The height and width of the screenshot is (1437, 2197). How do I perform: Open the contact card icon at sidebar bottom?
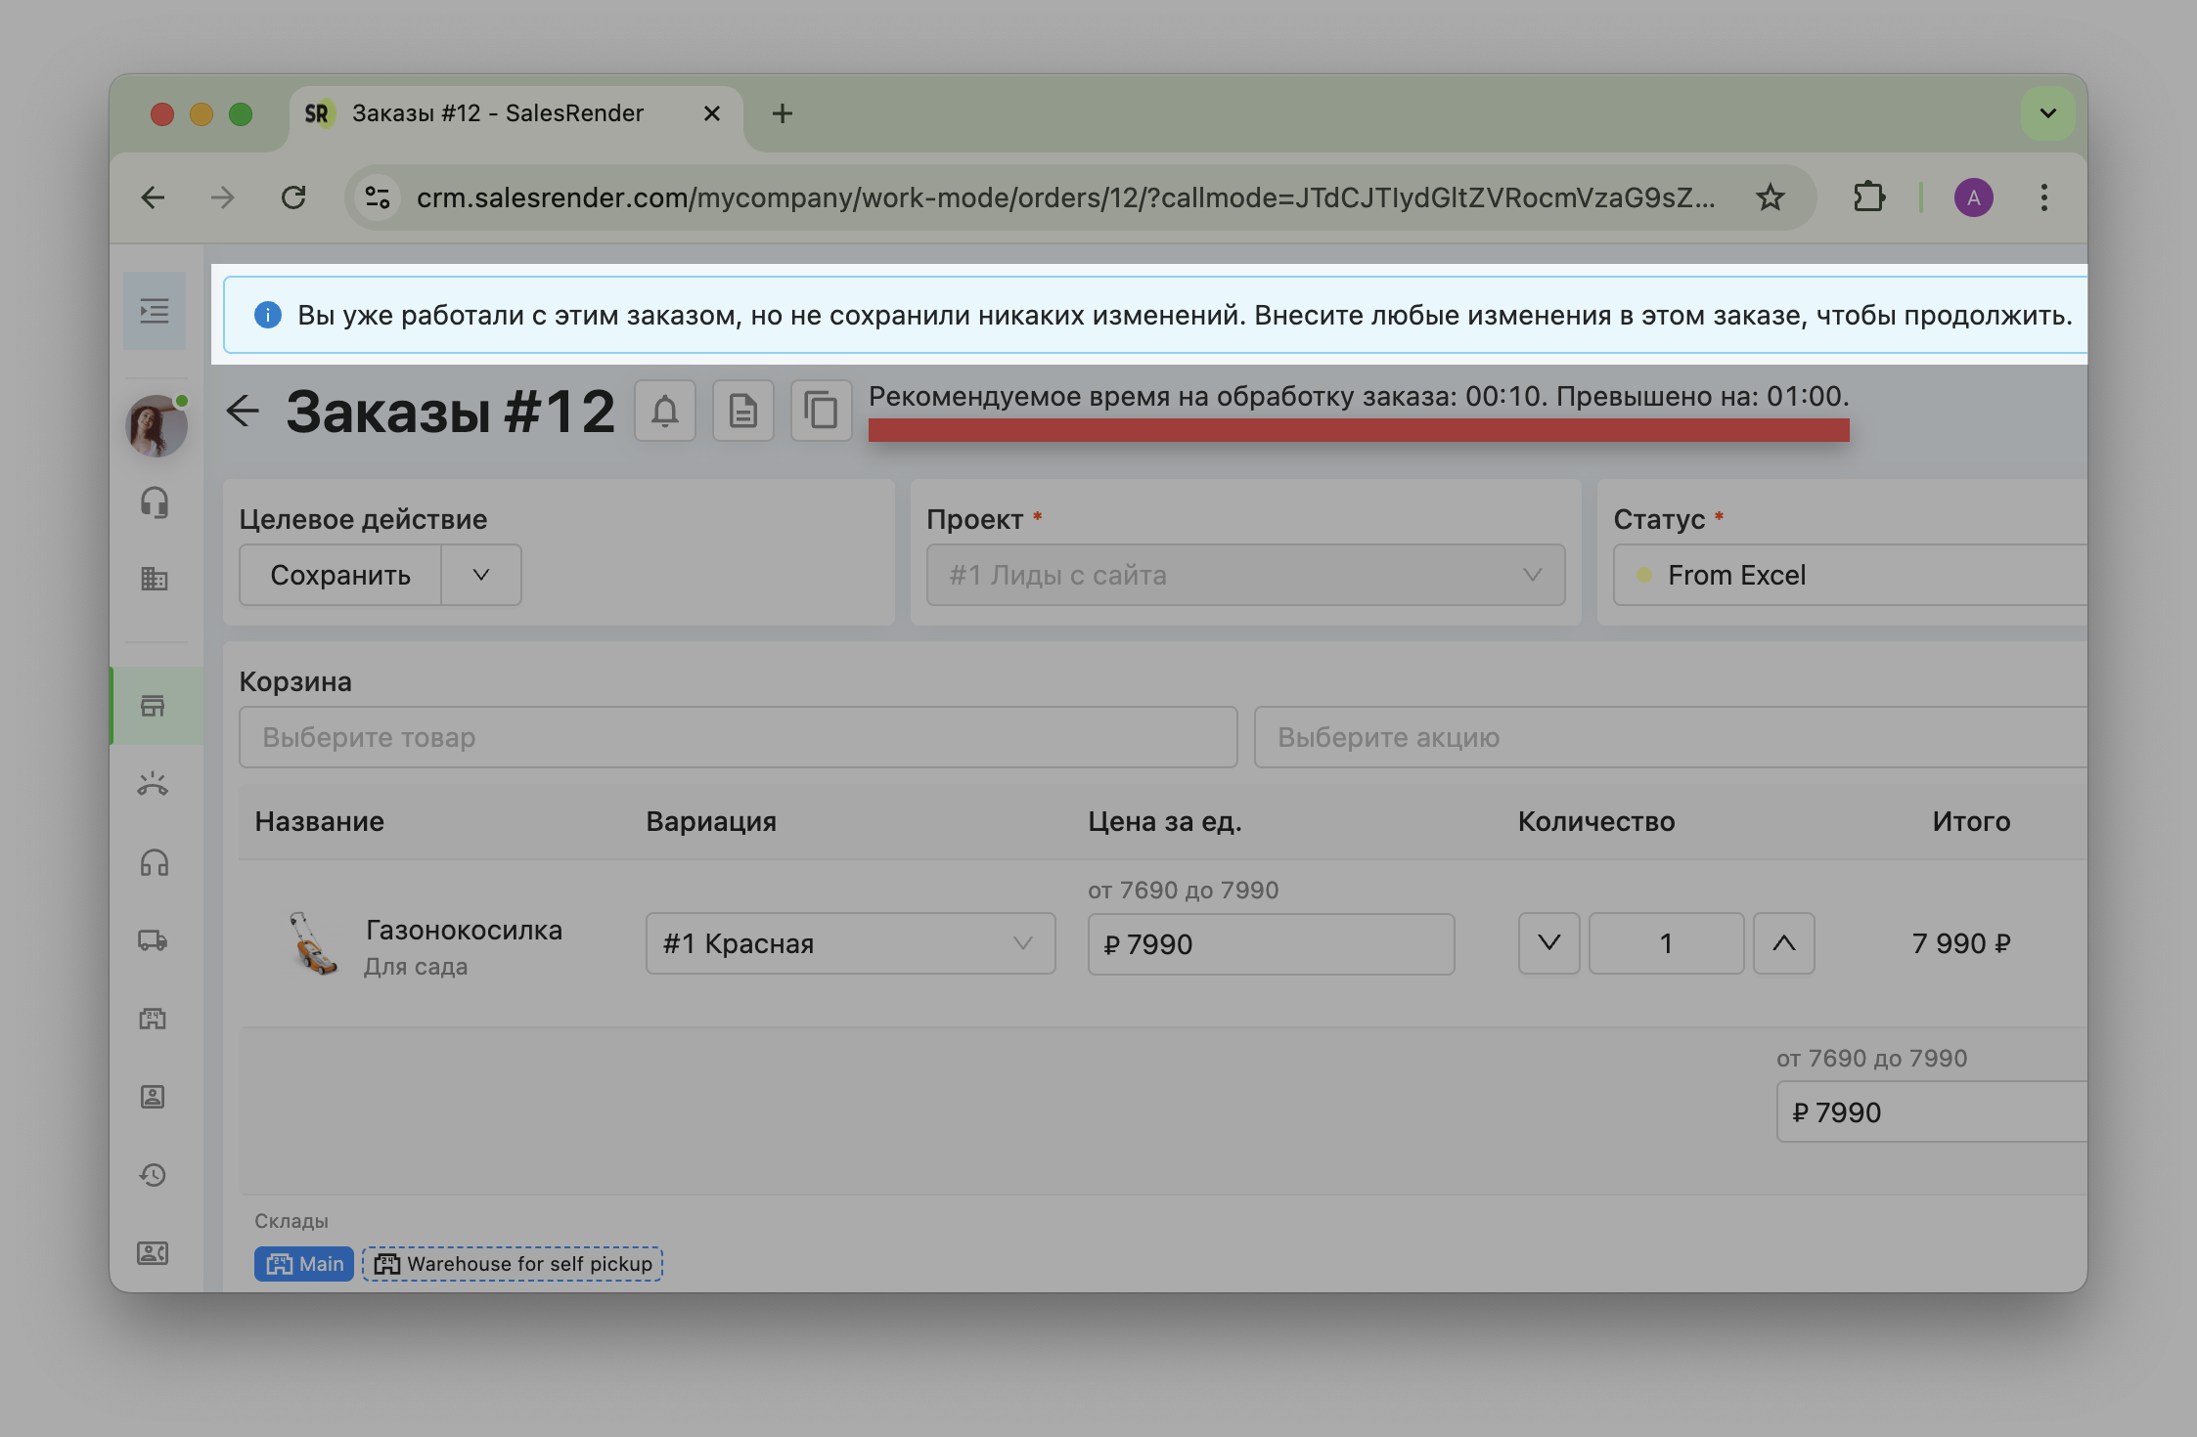click(x=154, y=1253)
